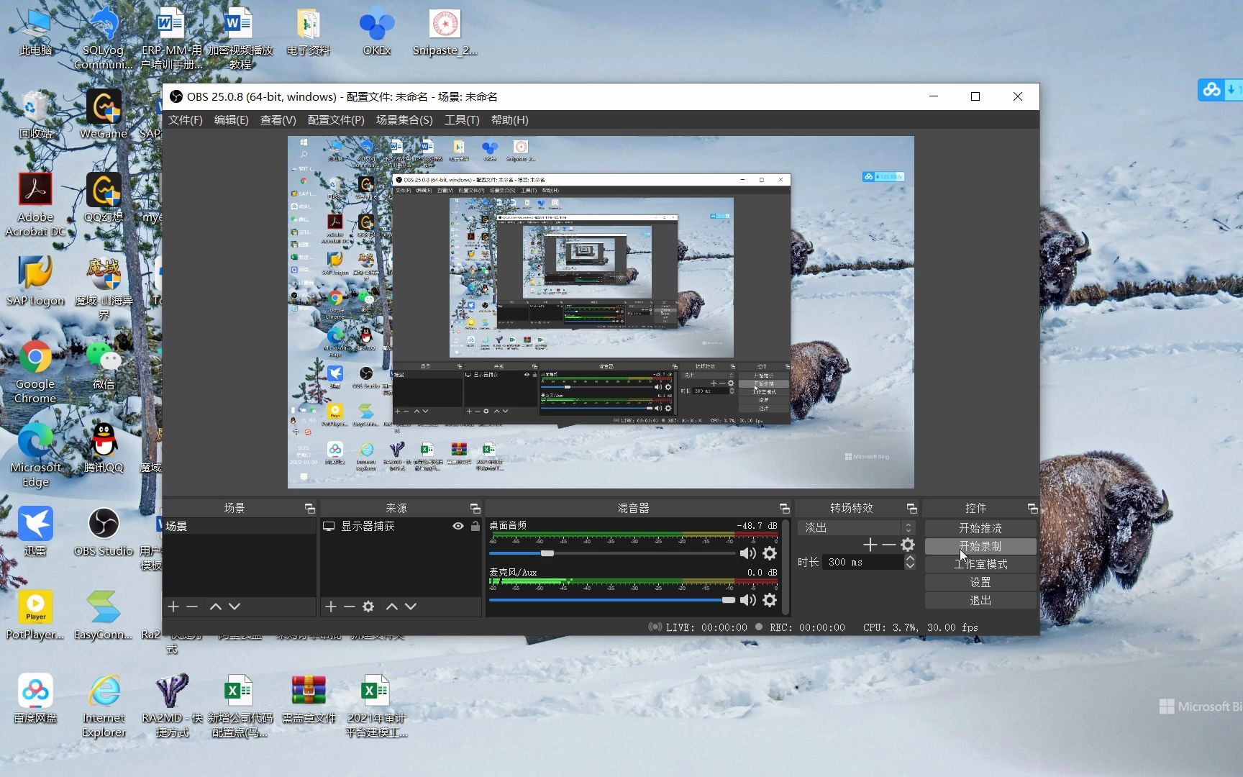Open Adobe Acrobat DC desktop icon
Viewport: 1243px width, 777px height.
35,205
